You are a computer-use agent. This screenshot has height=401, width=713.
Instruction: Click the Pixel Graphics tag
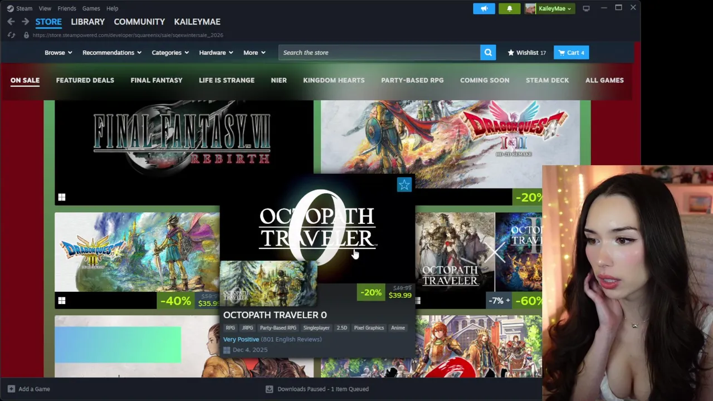369,328
